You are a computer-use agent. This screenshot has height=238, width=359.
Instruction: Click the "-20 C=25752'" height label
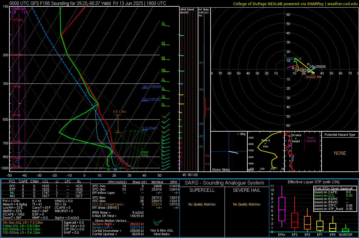click(151, 100)
